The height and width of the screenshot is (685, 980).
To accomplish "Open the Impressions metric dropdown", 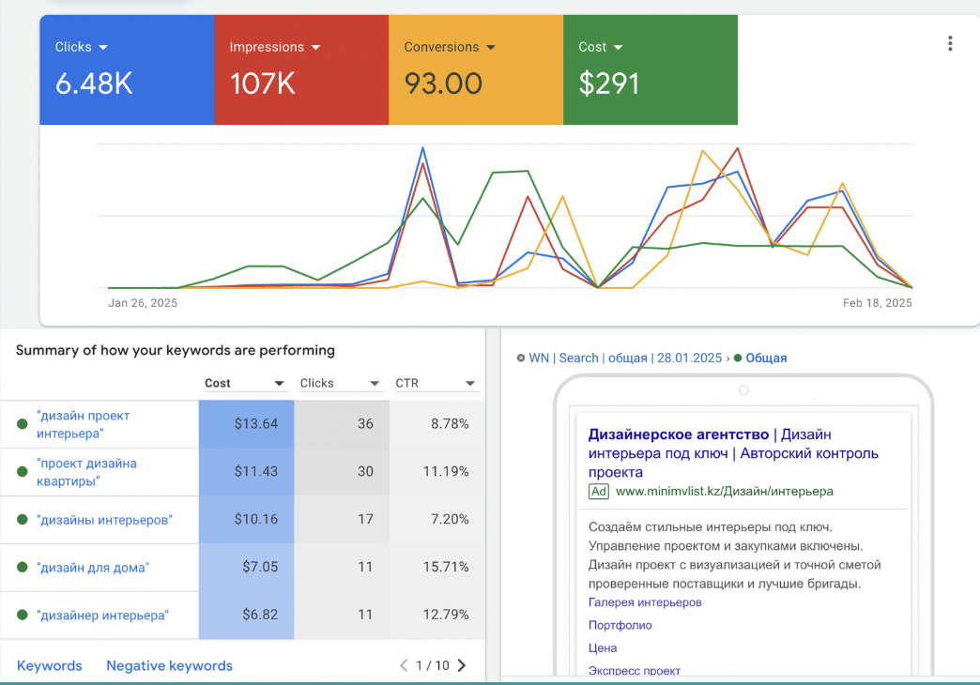I will point(315,48).
